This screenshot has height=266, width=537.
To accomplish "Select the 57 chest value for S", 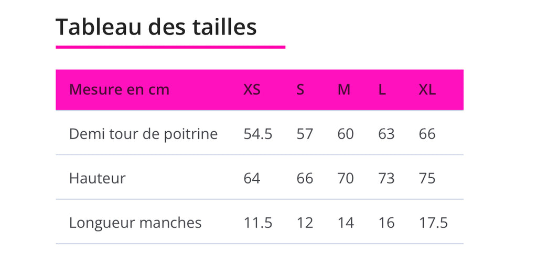I will 305,134.
